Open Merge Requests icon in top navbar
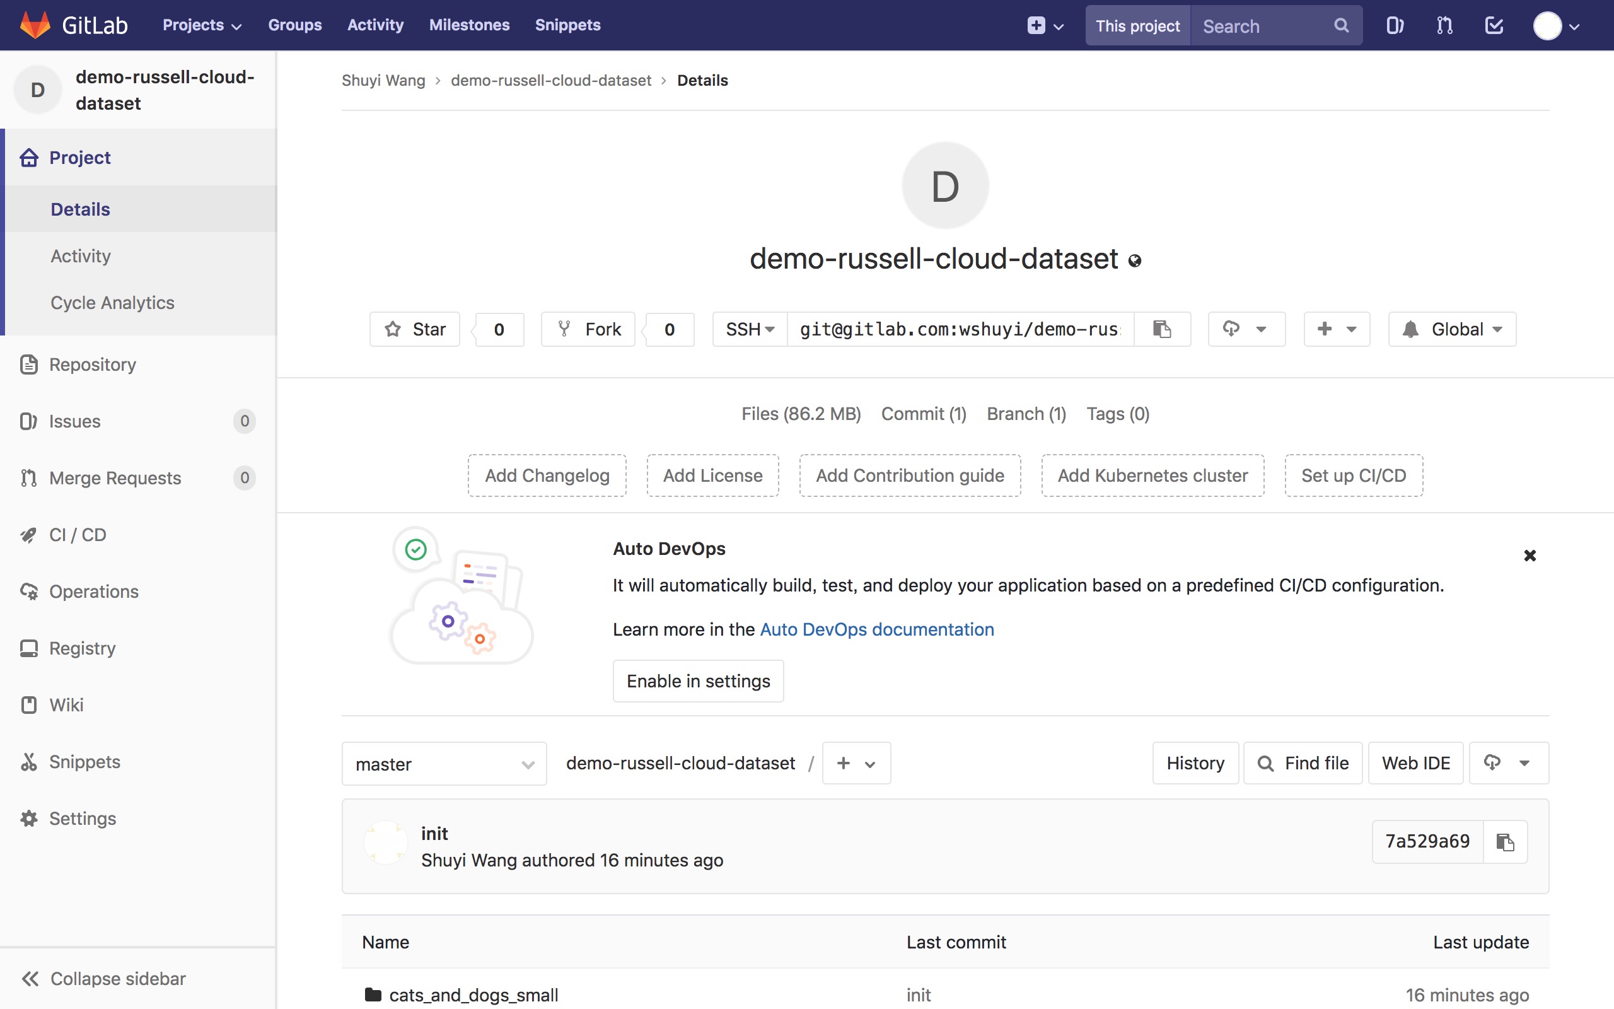Viewport: 1614px width, 1009px height. [x=1444, y=26]
